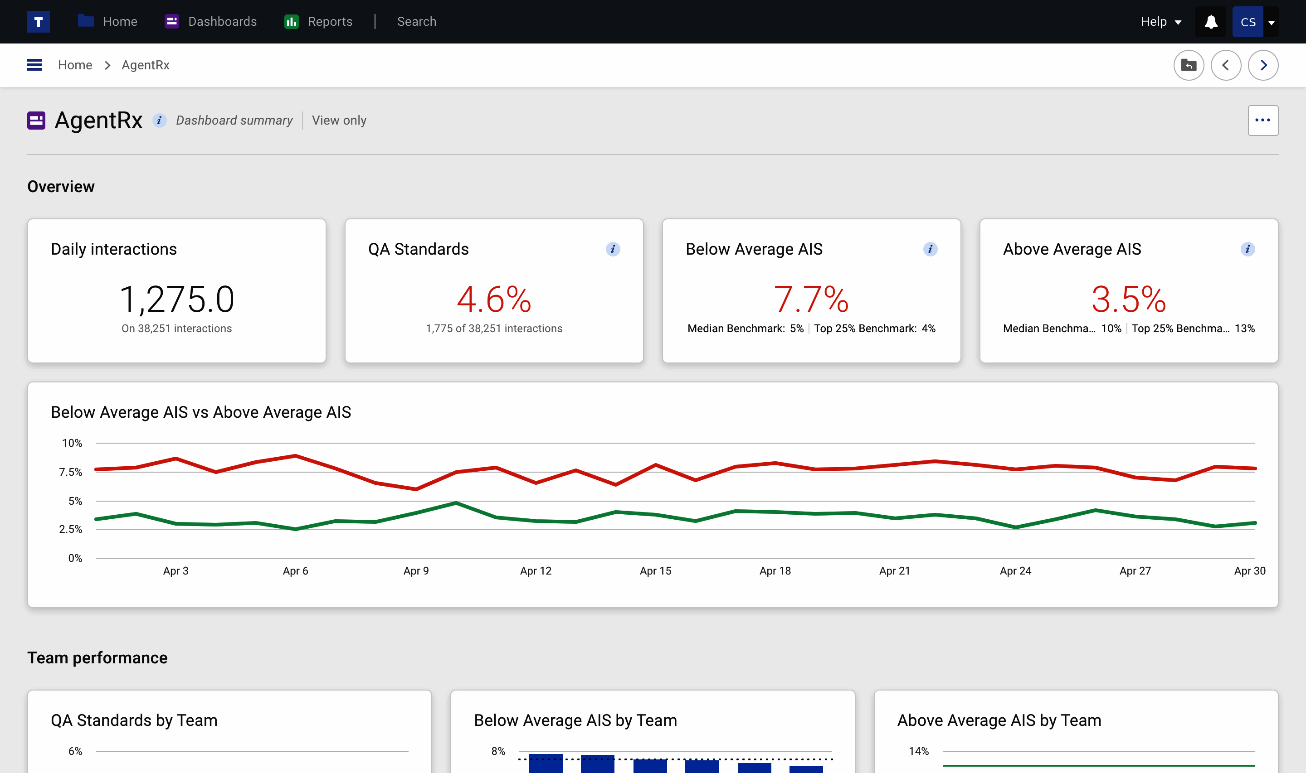Open the CS user account dropdown arrow
The image size is (1306, 773).
point(1271,22)
